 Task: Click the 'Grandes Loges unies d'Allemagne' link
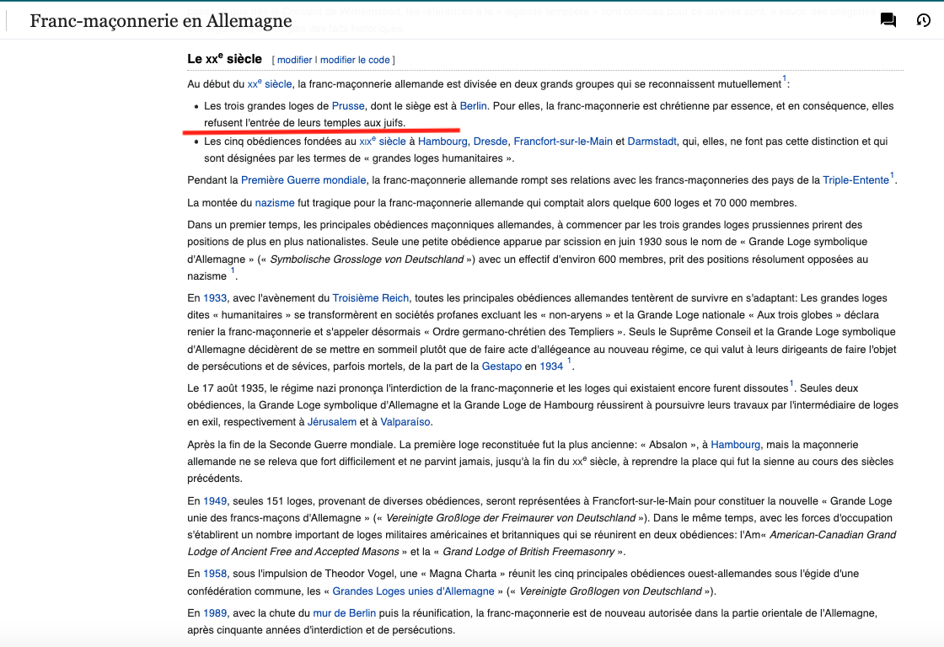point(413,591)
